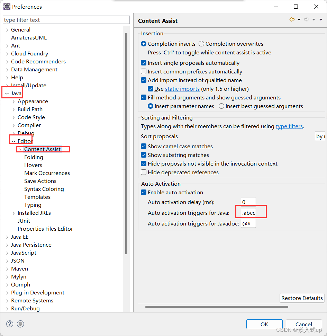Expand the Installed JREs node
The width and height of the screenshot is (327, 336).
[x=14, y=213]
